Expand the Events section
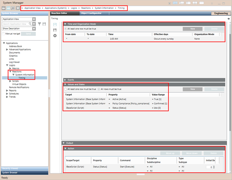 (65, 80)
